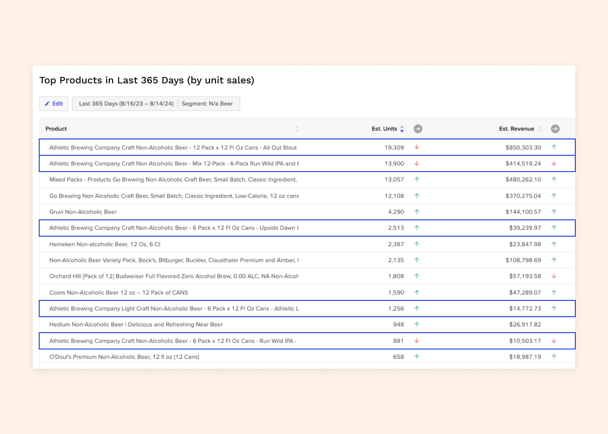Click the Product column header
The height and width of the screenshot is (434, 608).
(x=56, y=129)
